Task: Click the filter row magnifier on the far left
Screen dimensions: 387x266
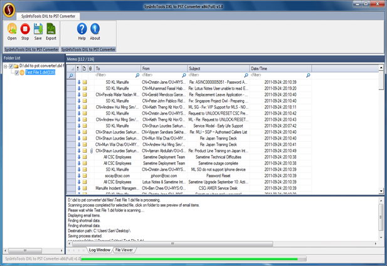Action: coord(71,76)
